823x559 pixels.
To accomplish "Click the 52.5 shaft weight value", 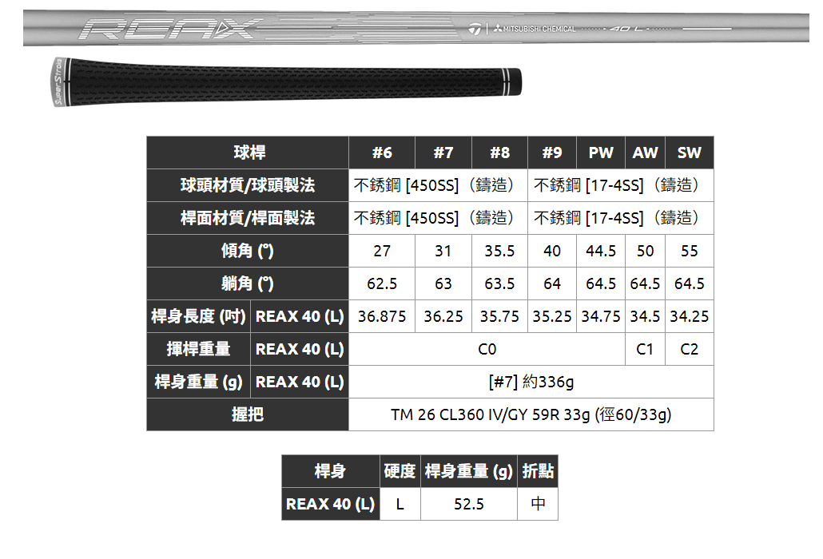I will (469, 504).
